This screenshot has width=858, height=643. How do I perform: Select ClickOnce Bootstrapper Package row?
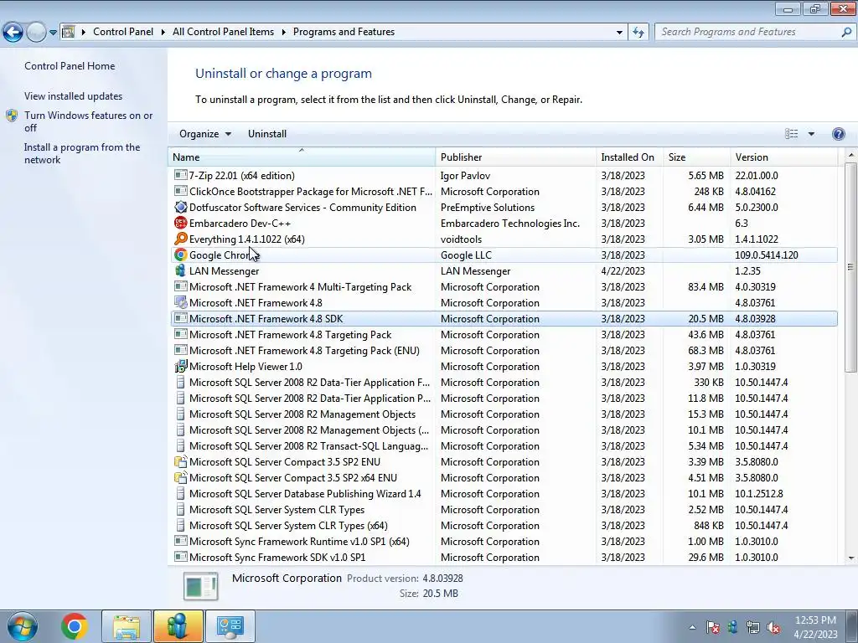[x=504, y=192]
